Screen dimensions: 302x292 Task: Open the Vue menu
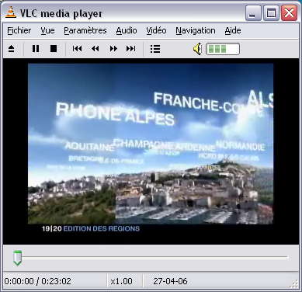click(47, 30)
